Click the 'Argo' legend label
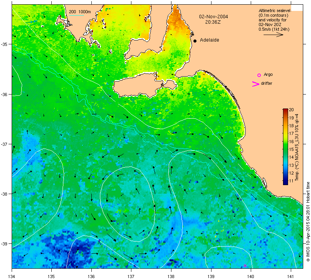Screen dimensions: 311x280 pos(268,75)
